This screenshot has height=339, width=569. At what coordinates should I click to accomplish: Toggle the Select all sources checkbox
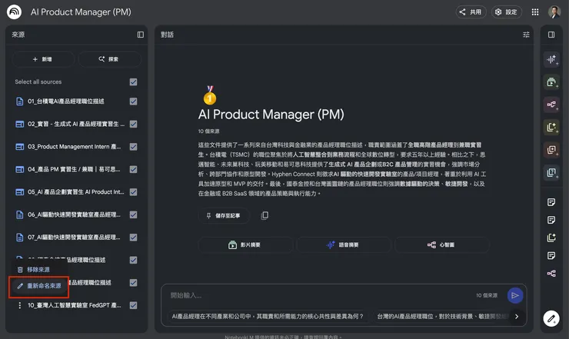click(134, 82)
